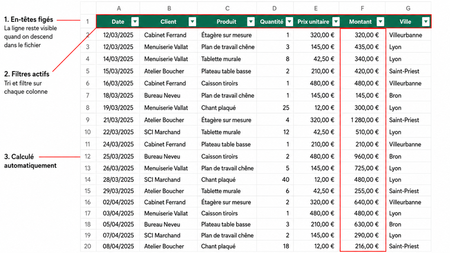
Task: Select row 12 header
Action: pyautogui.click(x=88, y=156)
